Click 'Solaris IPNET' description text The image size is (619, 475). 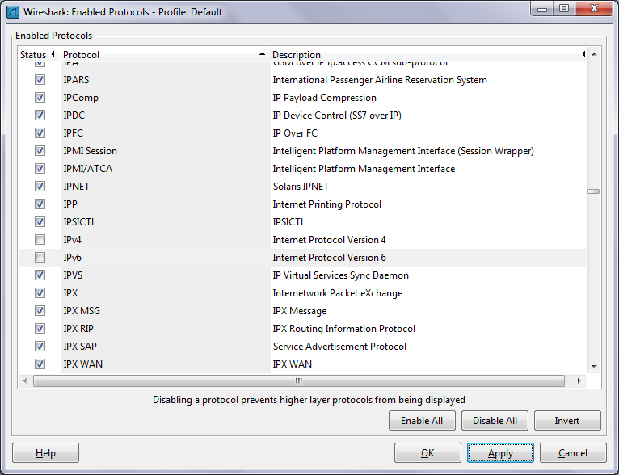[301, 187]
